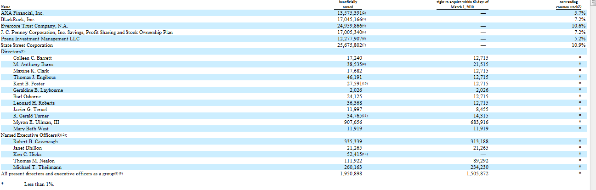The width and height of the screenshot is (596, 190).
Task: Select the group total 1,505,872 value
Action: pos(477,174)
